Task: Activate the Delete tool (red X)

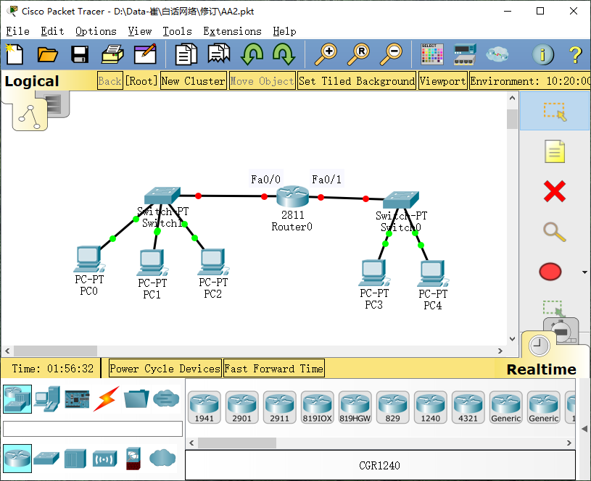Action: click(x=553, y=192)
